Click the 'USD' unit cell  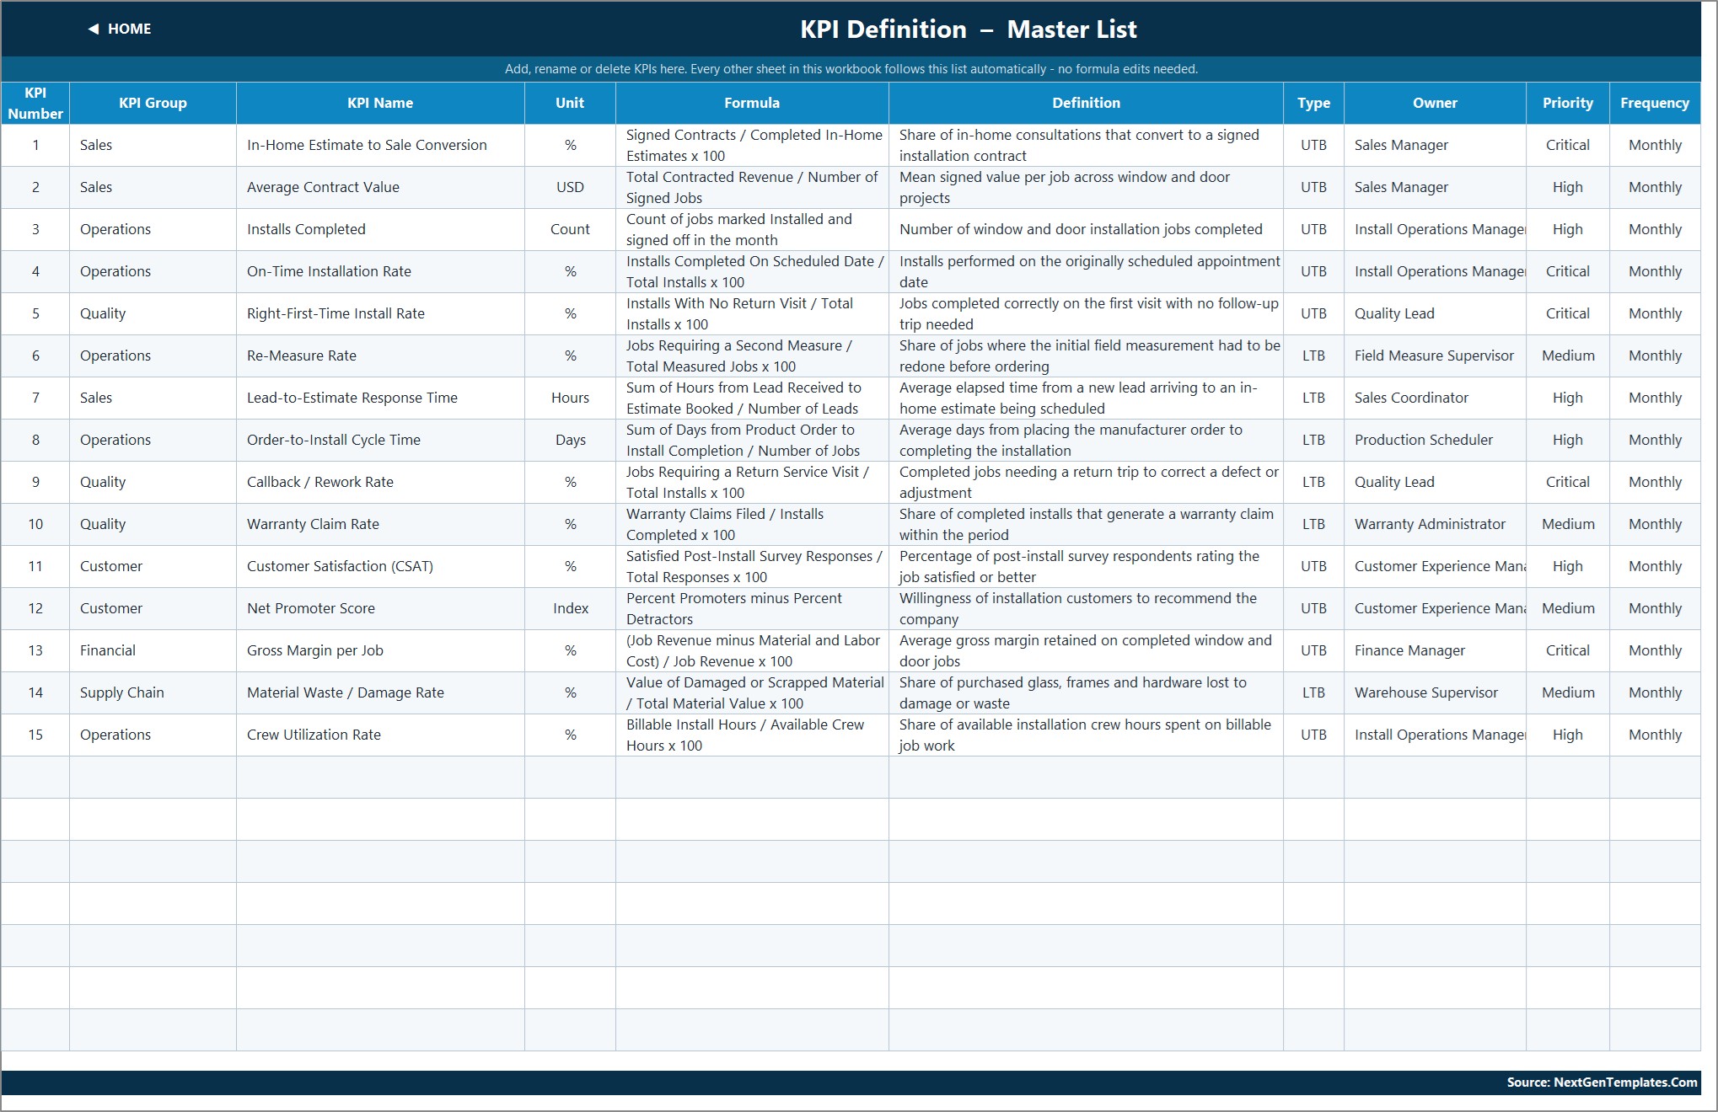coord(570,187)
